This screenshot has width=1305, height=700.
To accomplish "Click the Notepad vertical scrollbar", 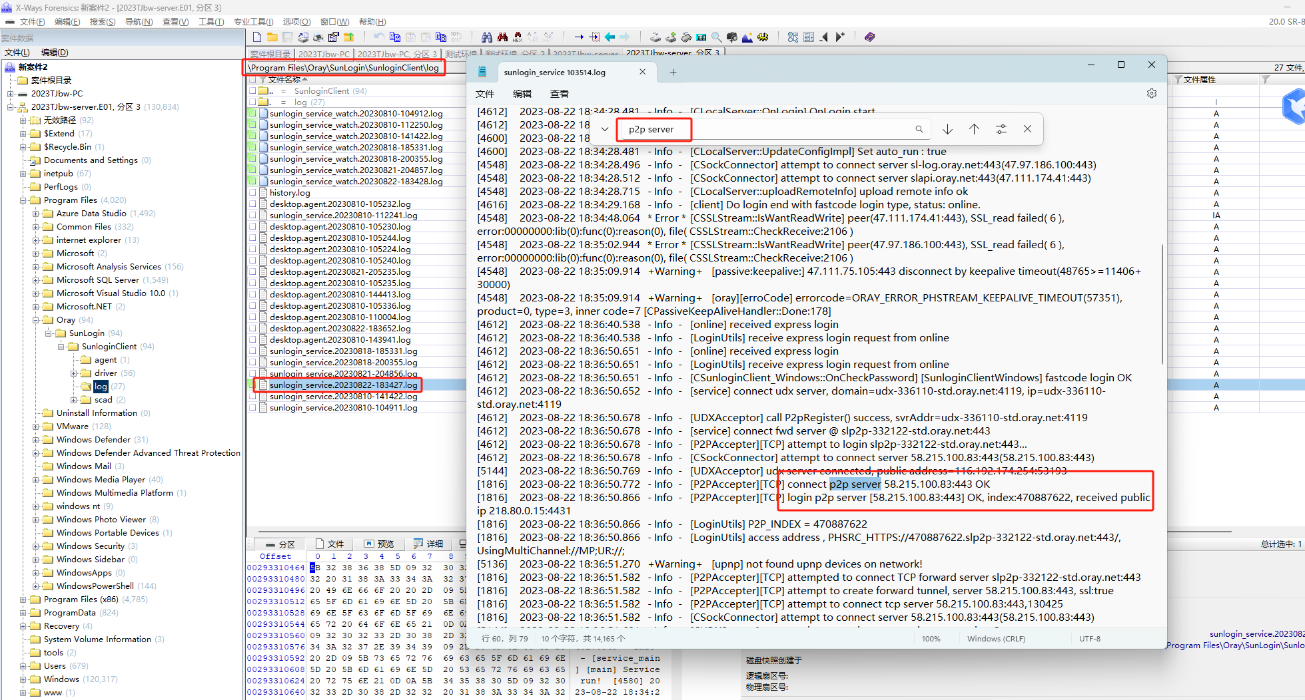I will (1163, 304).
